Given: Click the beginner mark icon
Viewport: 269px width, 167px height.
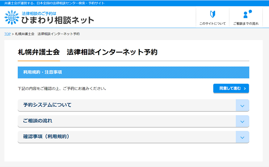Looking at the screenshot, I should pos(213,14).
